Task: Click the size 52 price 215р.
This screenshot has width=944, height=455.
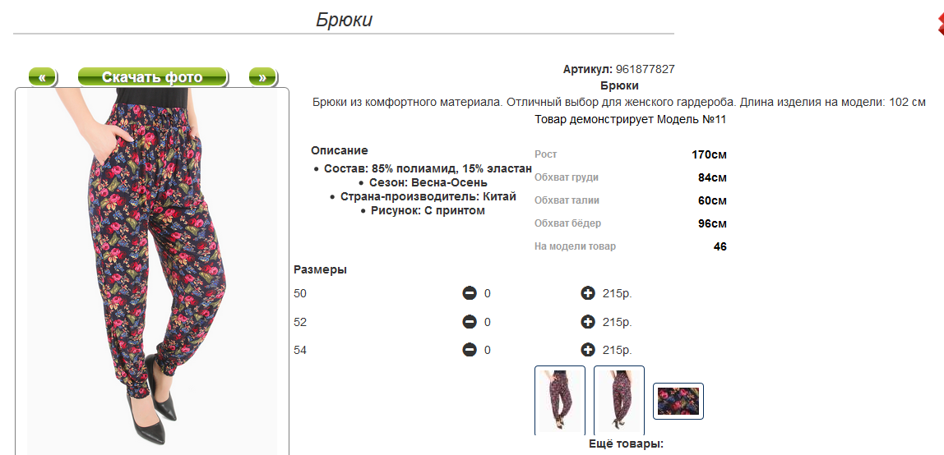Action: [x=617, y=323]
